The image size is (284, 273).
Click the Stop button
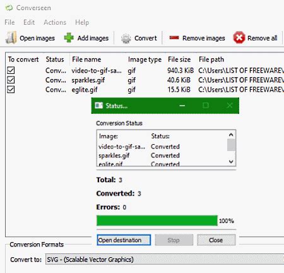click(174, 240)
